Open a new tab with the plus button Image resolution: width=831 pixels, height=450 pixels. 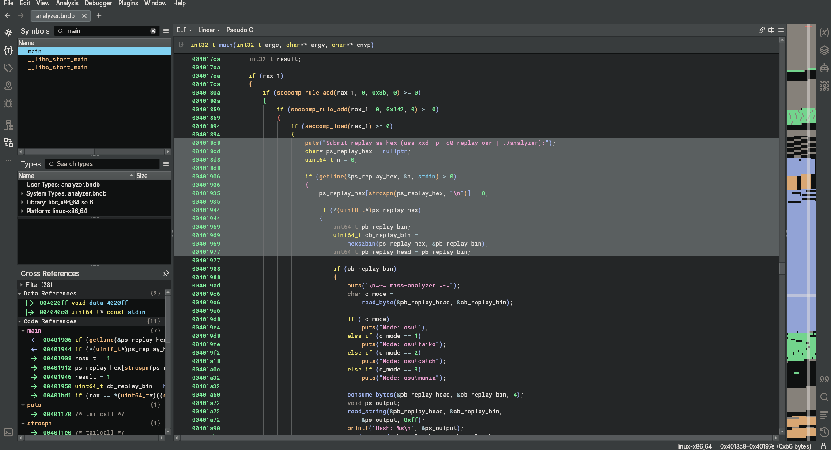(99, 15)
